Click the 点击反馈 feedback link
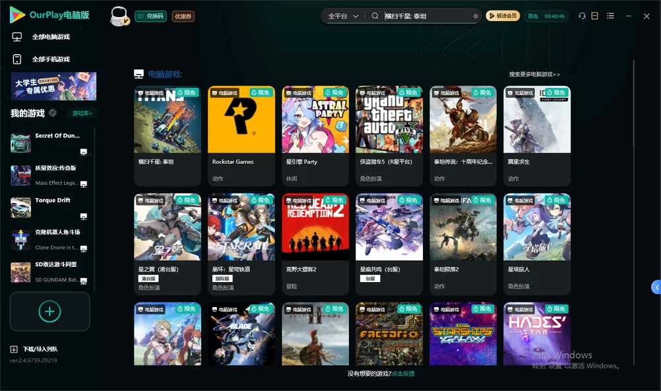 (403, 374)
